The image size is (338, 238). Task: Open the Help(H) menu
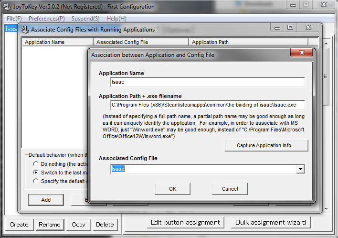point(116,19)
